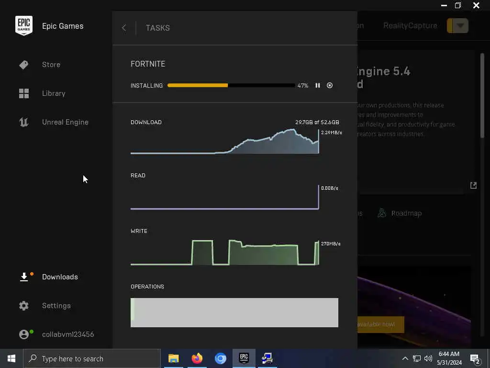The image size is (490, 368).
Task: Click the launcher vertical scrollbar
Action: pyautogui.click(x=482, y=95)
